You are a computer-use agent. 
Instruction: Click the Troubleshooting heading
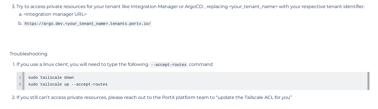pos(28,54)
